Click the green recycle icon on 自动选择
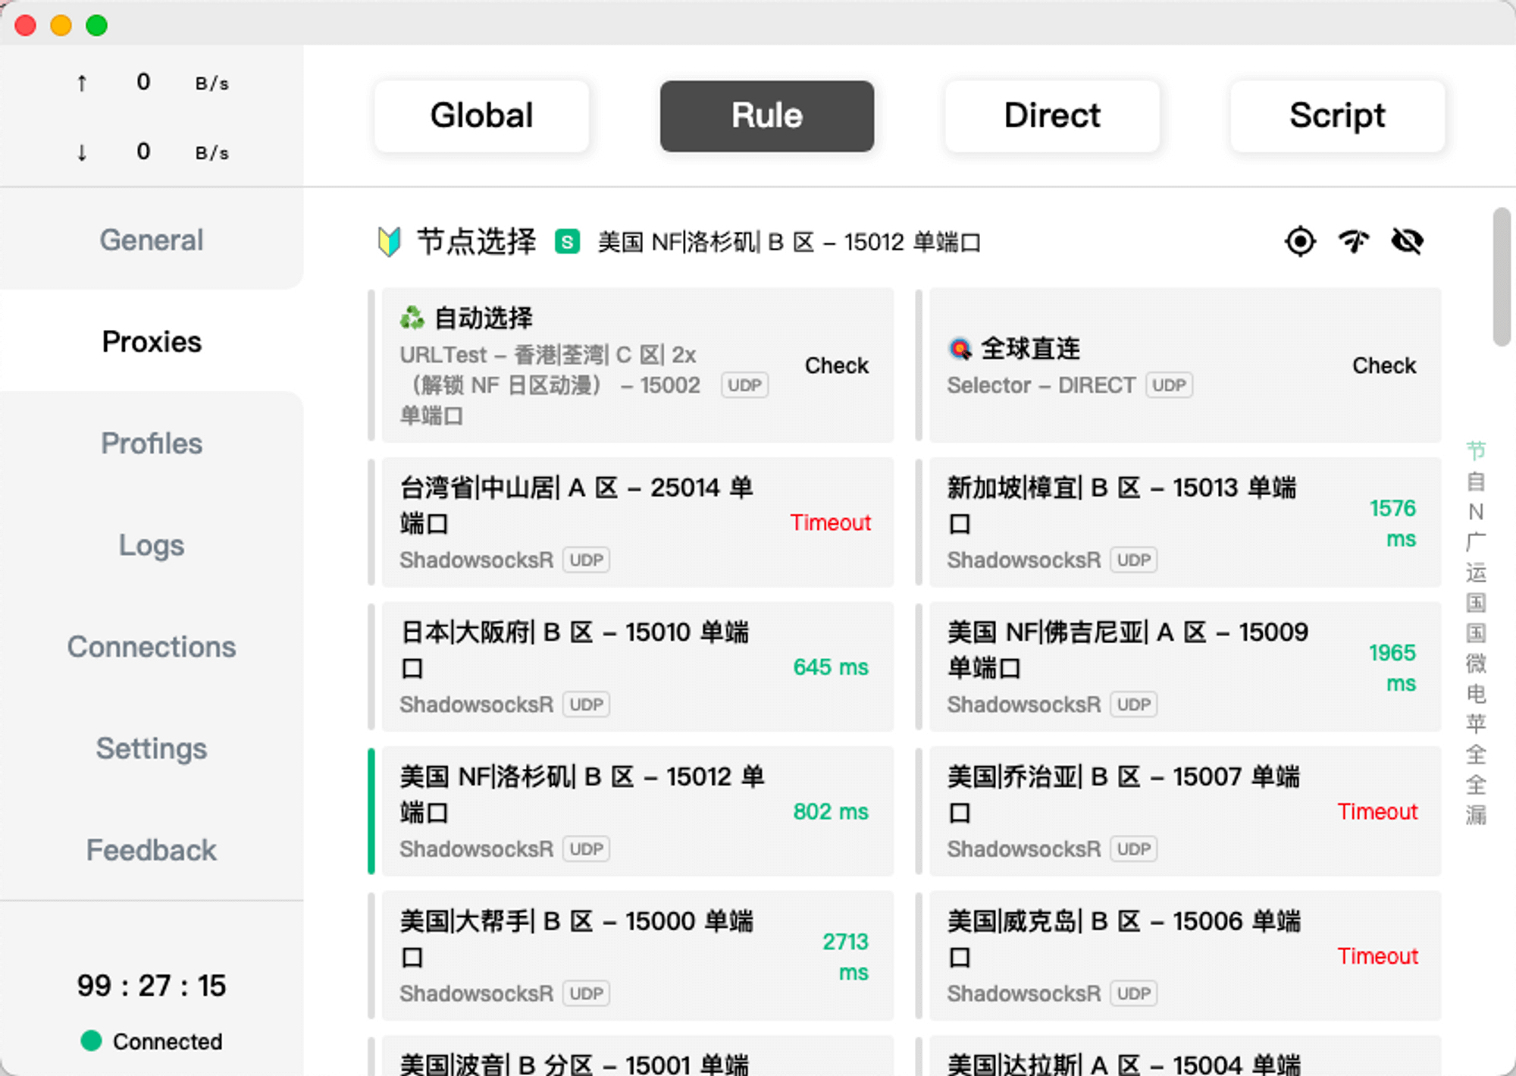Viewport: 1516px width, 1076px height. click(x=412, y=318)
